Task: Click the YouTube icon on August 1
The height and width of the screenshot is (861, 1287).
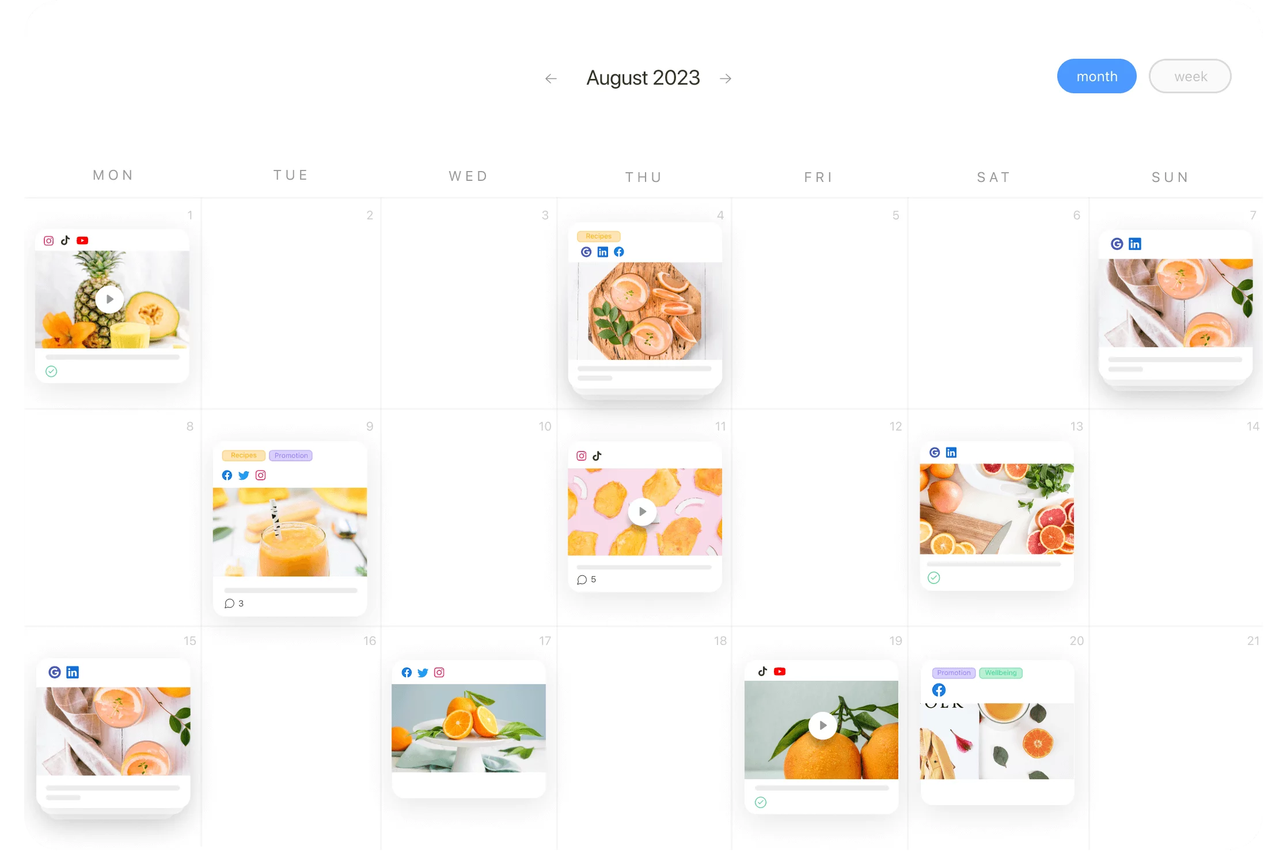Action: (82, 240)
